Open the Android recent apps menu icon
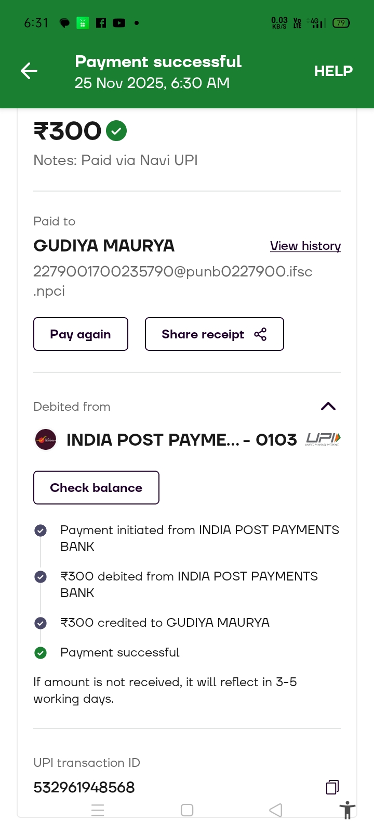This screenshot has width=374, height=833. point(98,810)
